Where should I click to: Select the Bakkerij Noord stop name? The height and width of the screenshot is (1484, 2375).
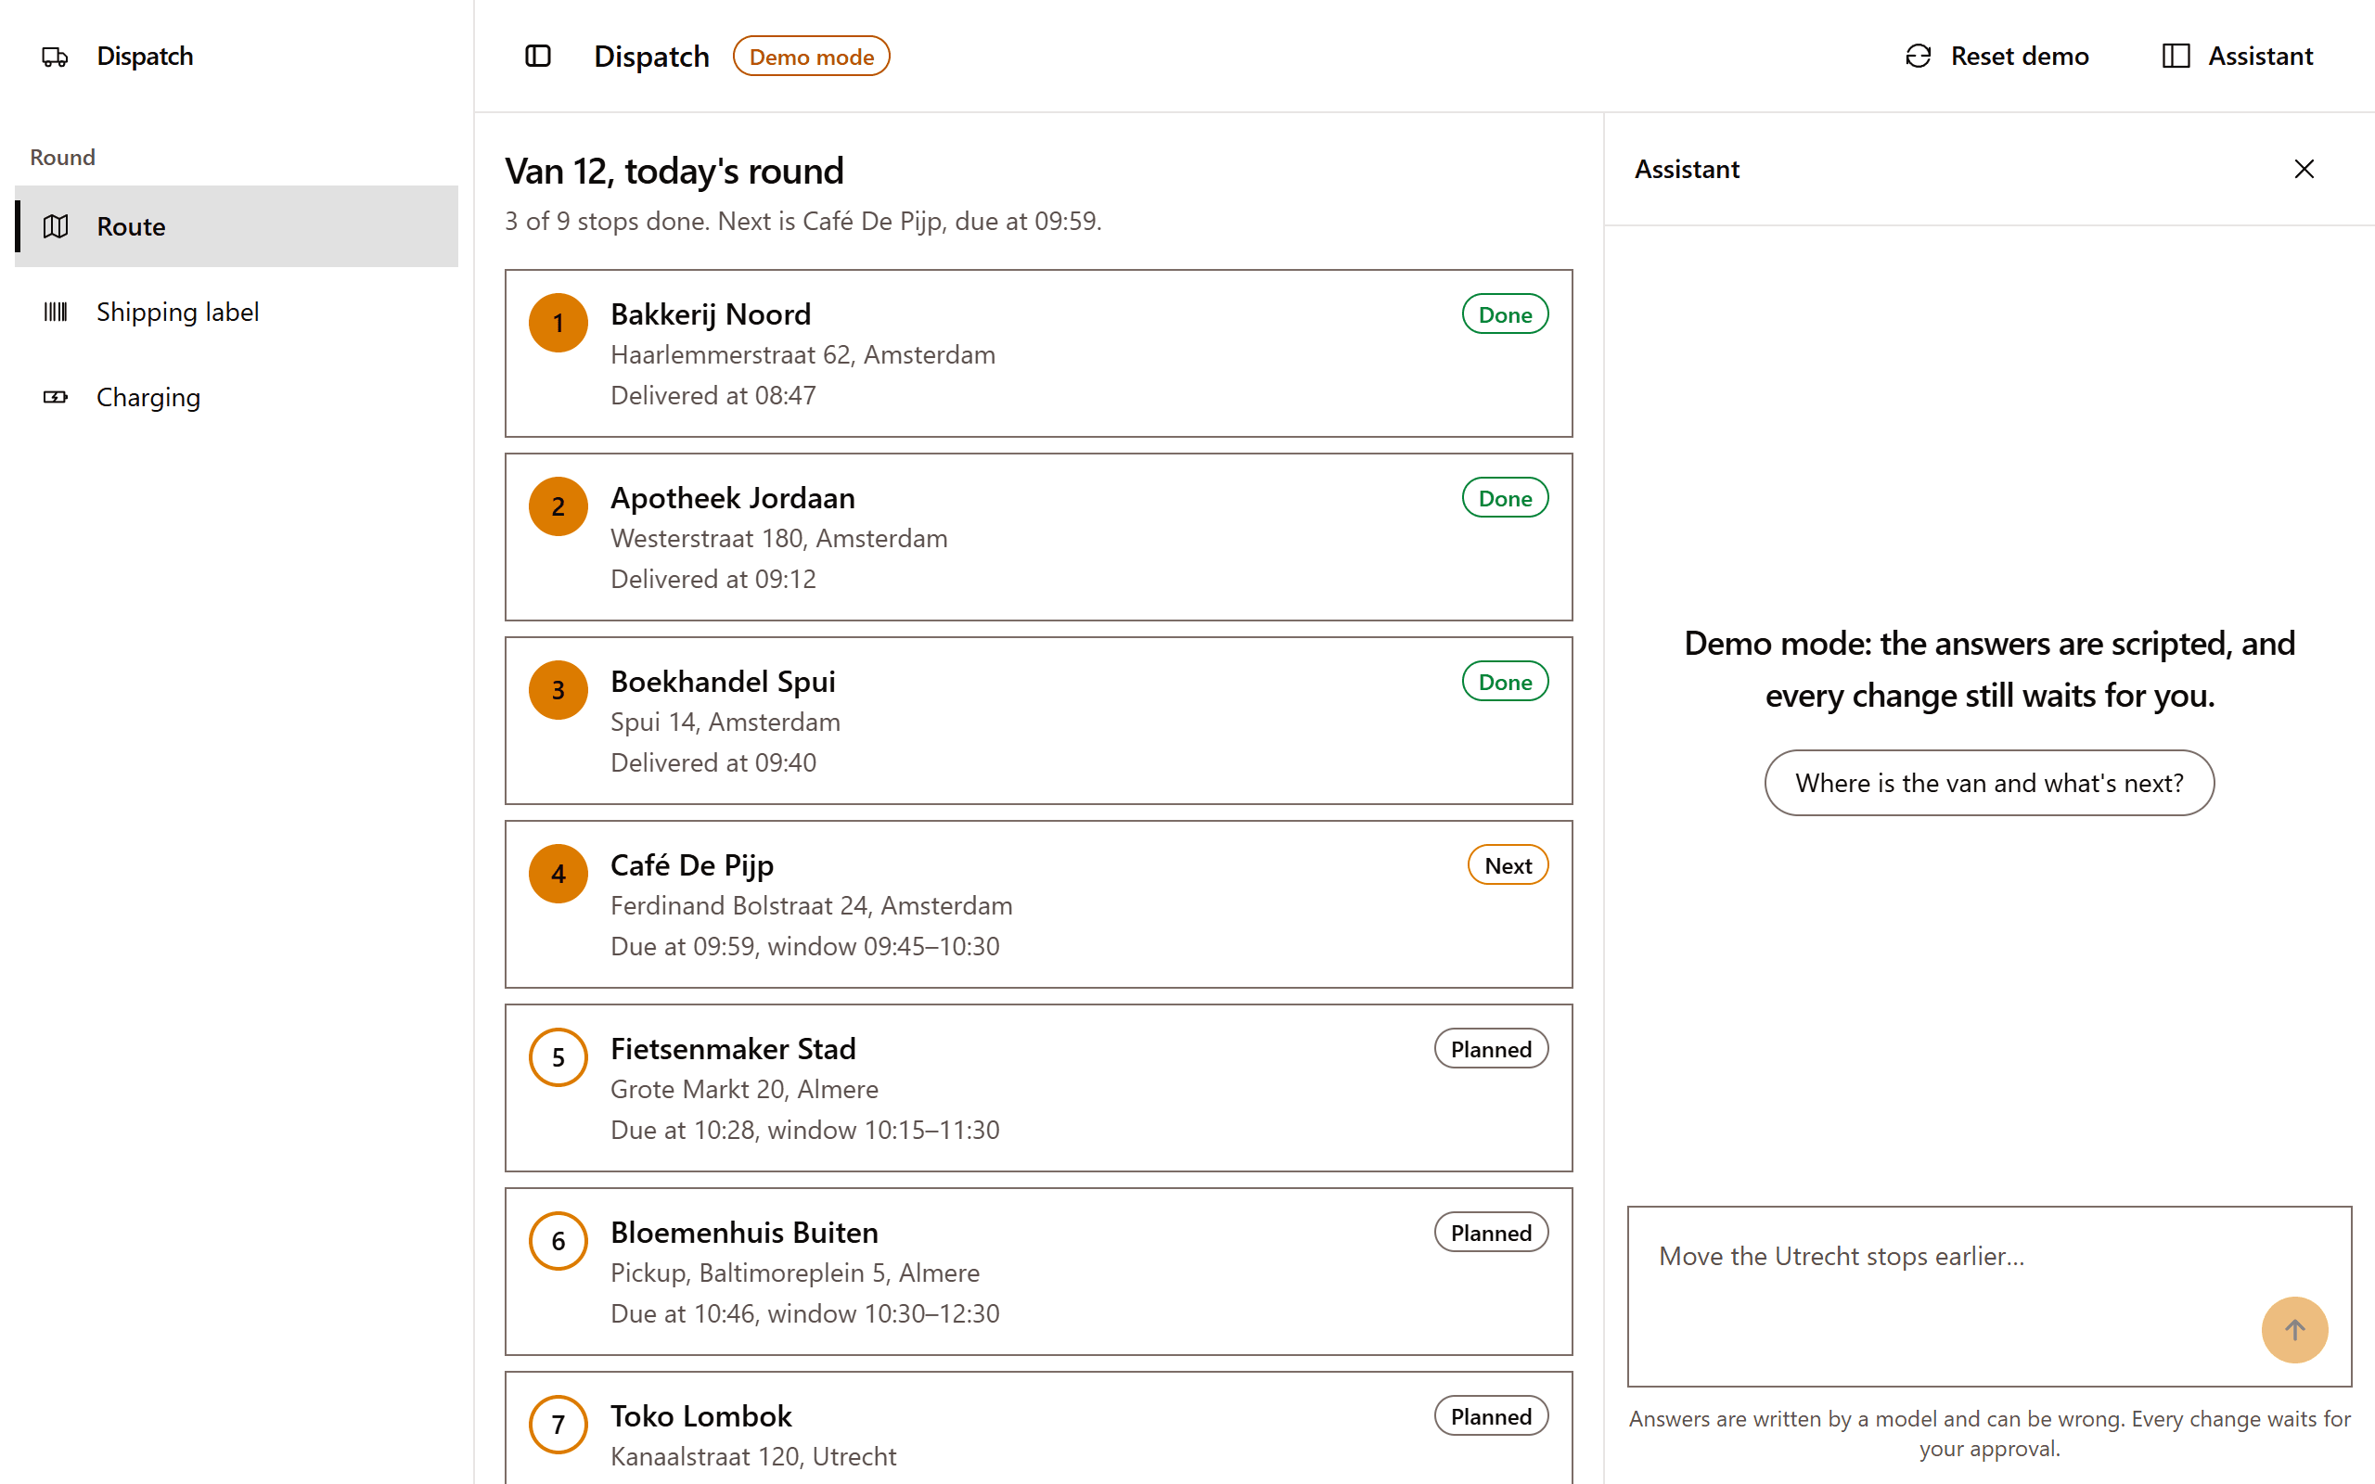coord(711,314)
